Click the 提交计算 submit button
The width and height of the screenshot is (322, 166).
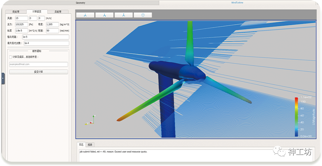pyautogui.click(x=38, y=72)
